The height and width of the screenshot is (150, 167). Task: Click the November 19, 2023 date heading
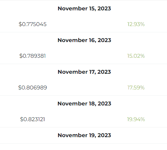[84, 136]
